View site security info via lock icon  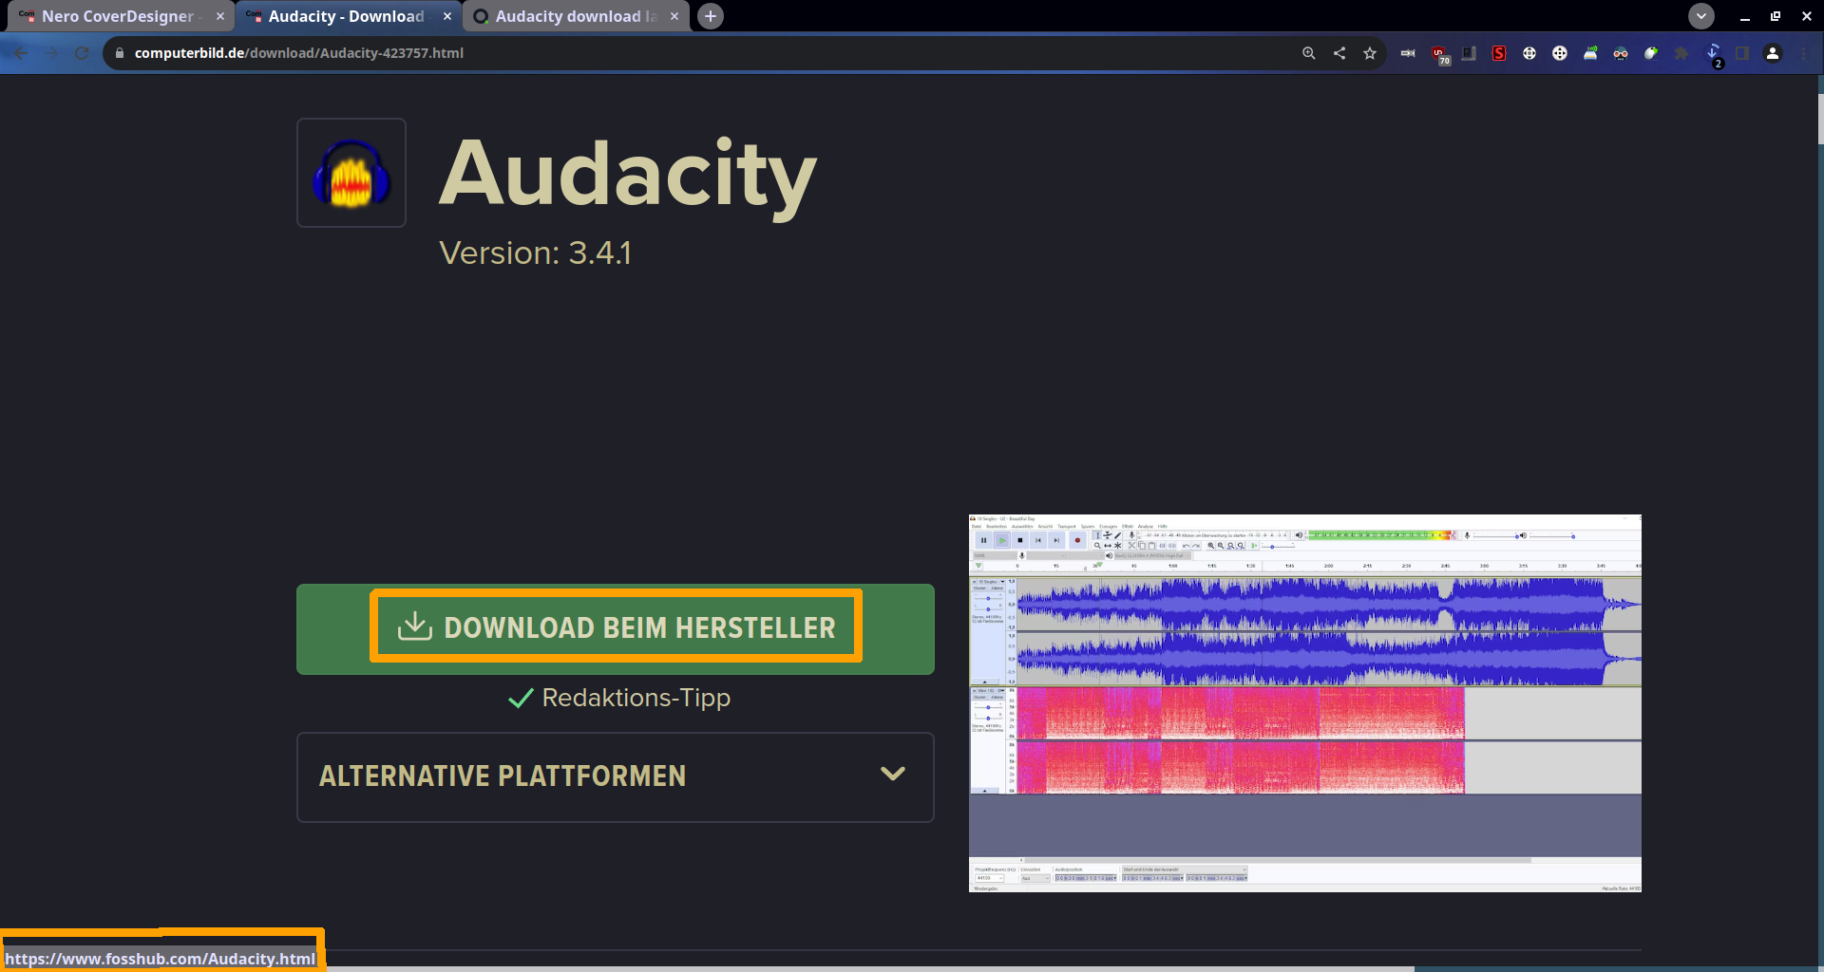click(120, 53)
